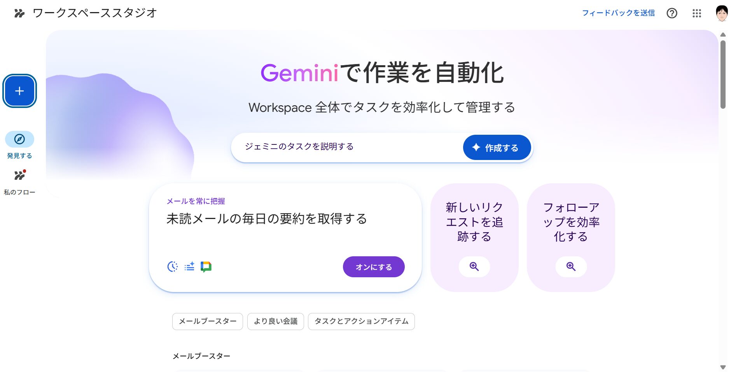Click magnifier under フォローアップを効率化する
Image resolution: width=738 pixels, height=372 pixels.
click(571, 266)
